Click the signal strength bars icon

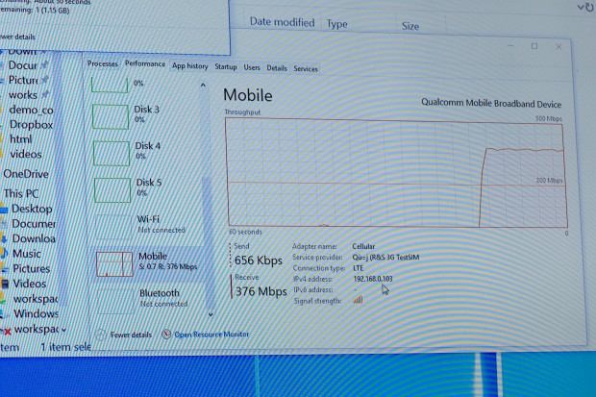point(358,300)
